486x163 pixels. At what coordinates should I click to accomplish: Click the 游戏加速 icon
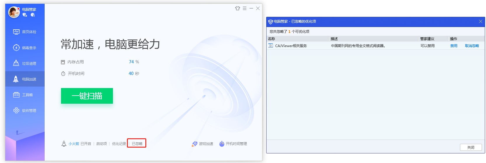[195, 144]
